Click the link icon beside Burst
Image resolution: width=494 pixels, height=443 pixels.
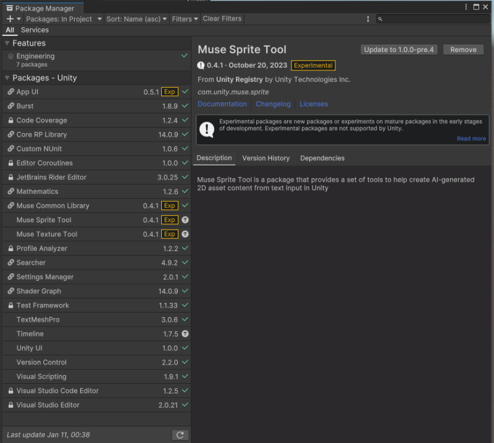11,106
